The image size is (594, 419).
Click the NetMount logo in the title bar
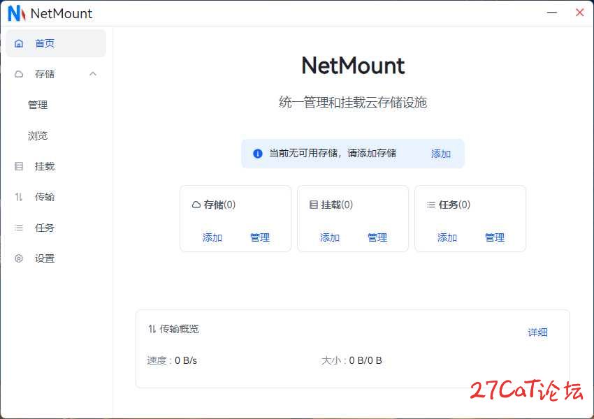pyautogui.click(x=17, y=14)
